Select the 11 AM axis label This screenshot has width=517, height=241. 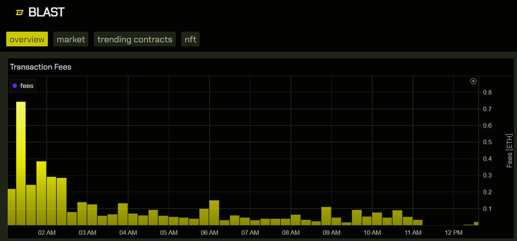tap(413, 233)
